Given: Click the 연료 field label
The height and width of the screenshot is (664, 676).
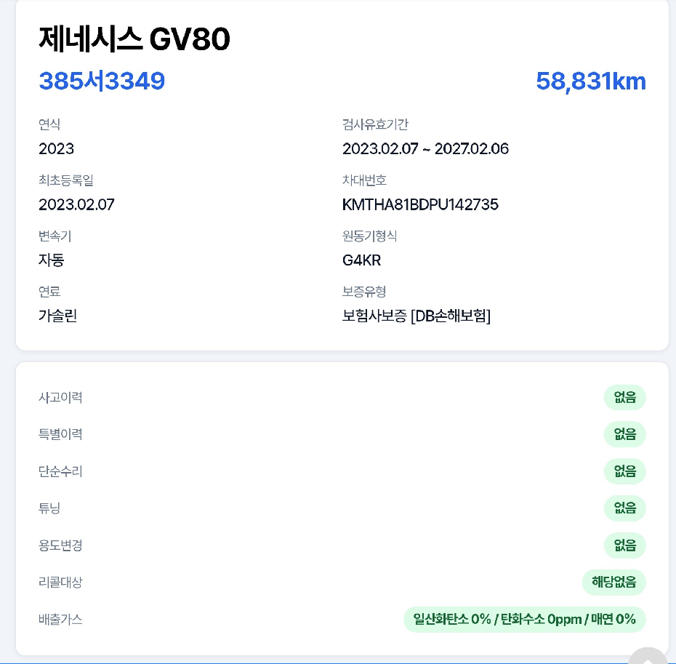Looking at the screenshot, I should pyautogui.click(x=49, y=292).
